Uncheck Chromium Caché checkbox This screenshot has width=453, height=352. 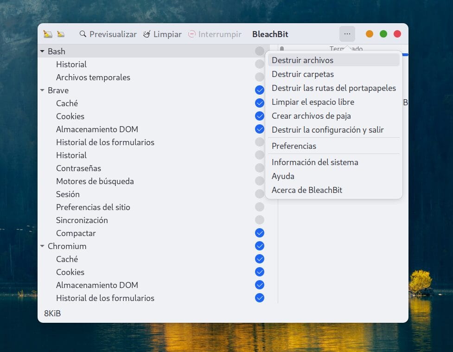click(x=260, y=259)
